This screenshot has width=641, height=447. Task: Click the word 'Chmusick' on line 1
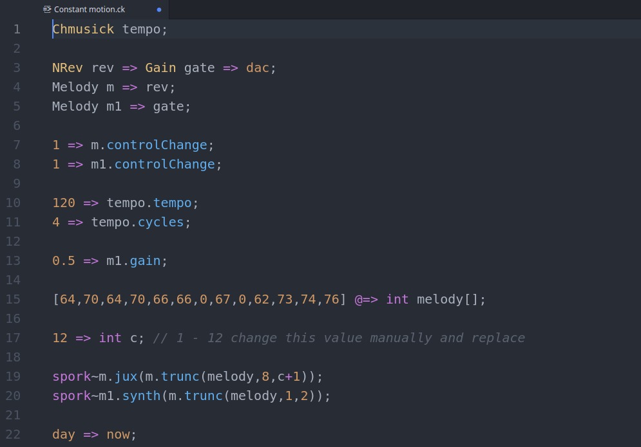(83, 30)
